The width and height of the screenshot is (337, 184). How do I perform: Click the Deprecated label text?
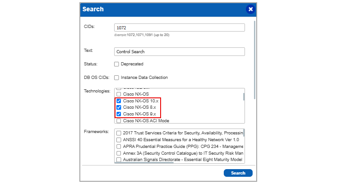click(x=132, y=64)
